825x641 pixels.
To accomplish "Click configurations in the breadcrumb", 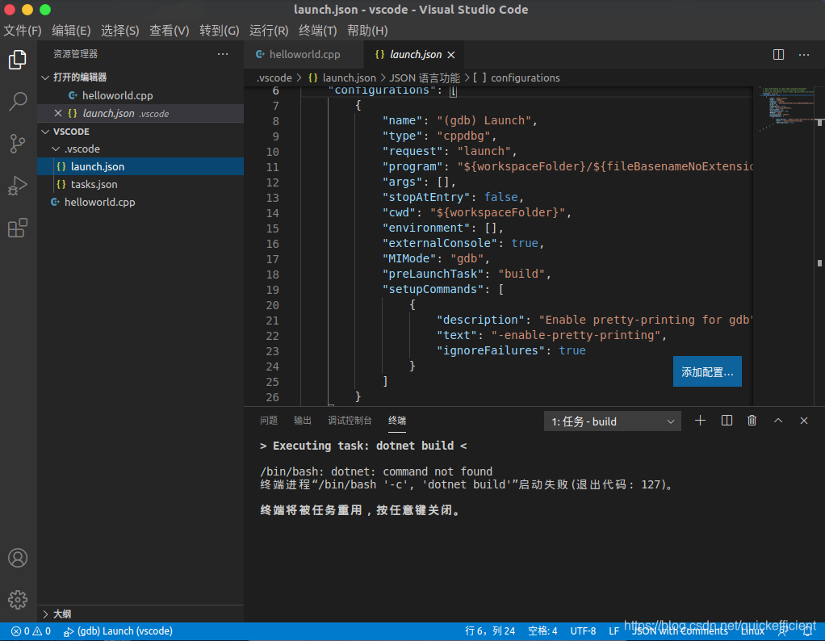I will click(516, 78).
